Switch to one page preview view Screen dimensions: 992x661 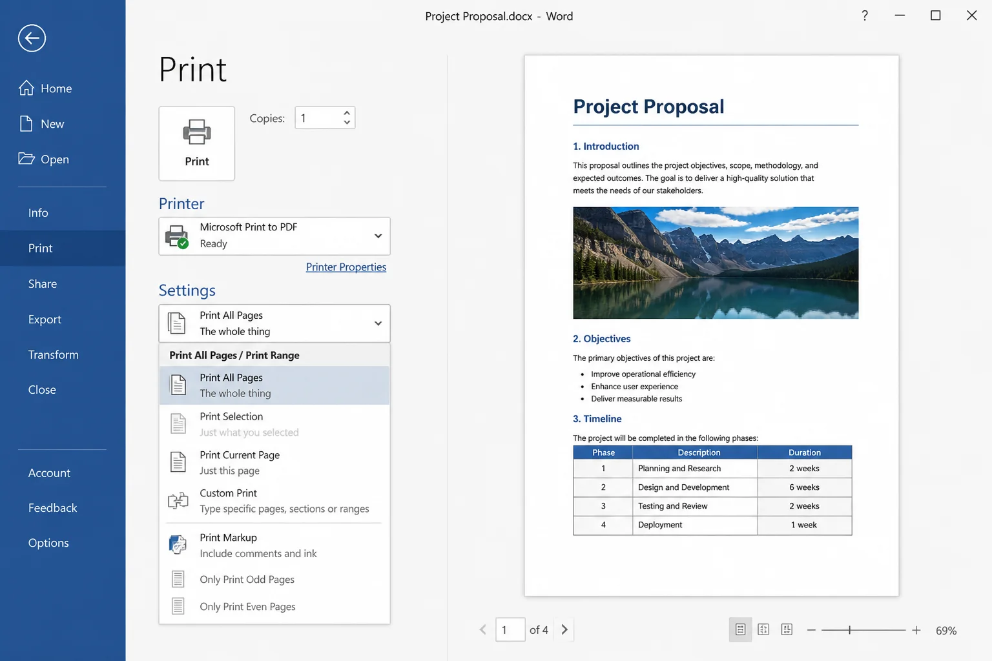(x=740, y=629)
